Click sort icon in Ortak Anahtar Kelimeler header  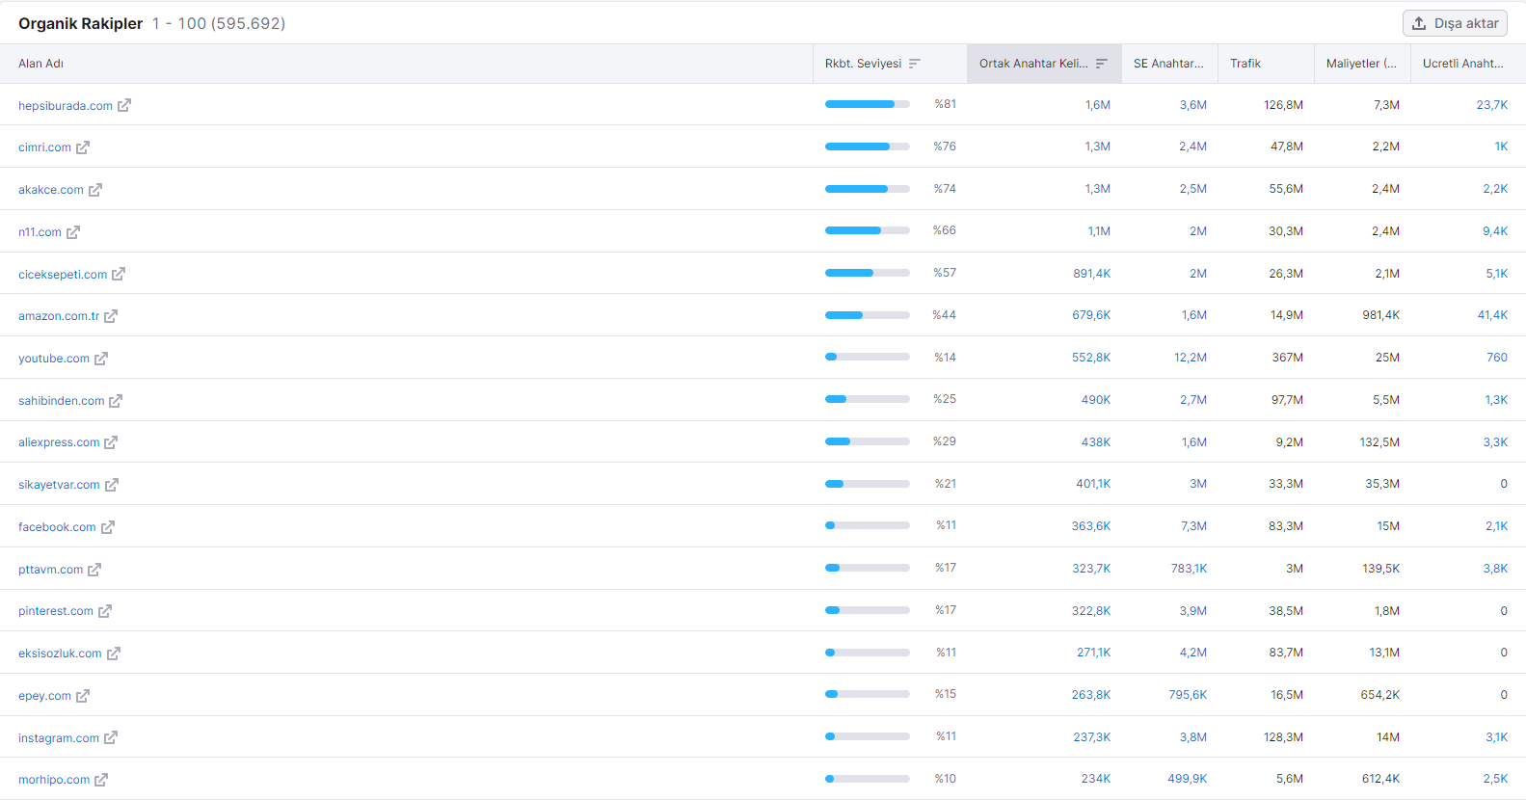point(1102,64)
